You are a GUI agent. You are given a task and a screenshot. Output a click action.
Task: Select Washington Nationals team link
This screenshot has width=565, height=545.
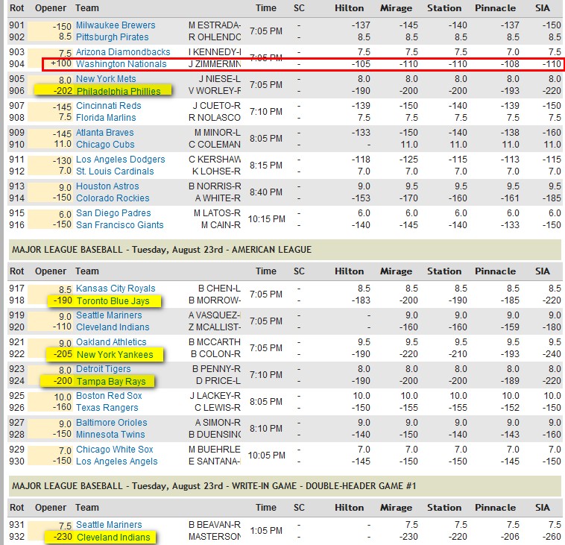click(121, 64)
